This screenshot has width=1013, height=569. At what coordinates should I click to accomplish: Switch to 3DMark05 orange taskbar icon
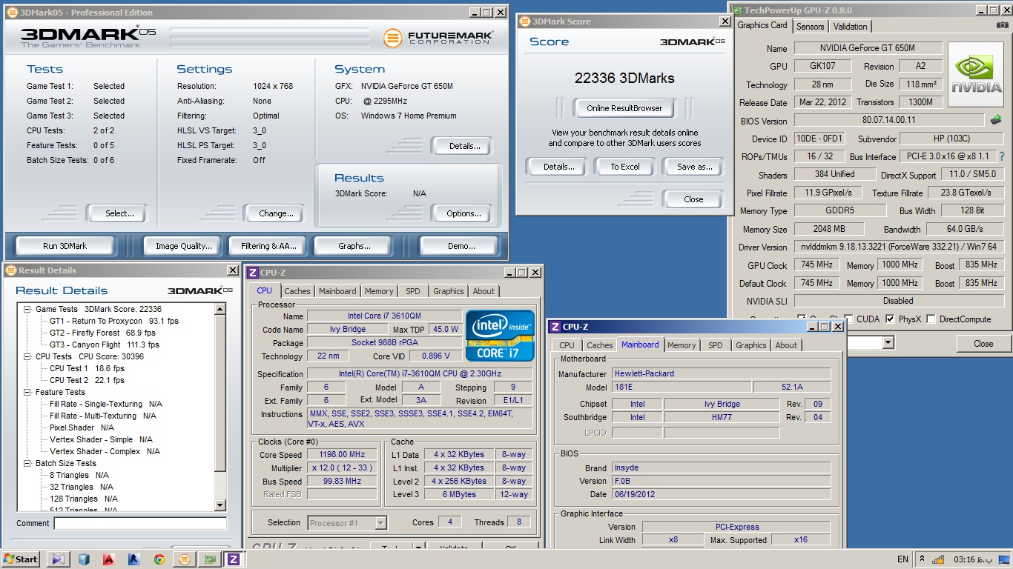[184, 559]
